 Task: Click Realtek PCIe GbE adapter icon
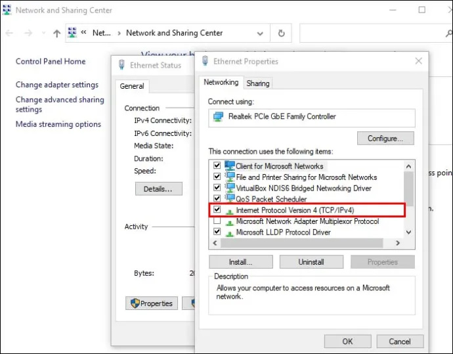(218, 116)
